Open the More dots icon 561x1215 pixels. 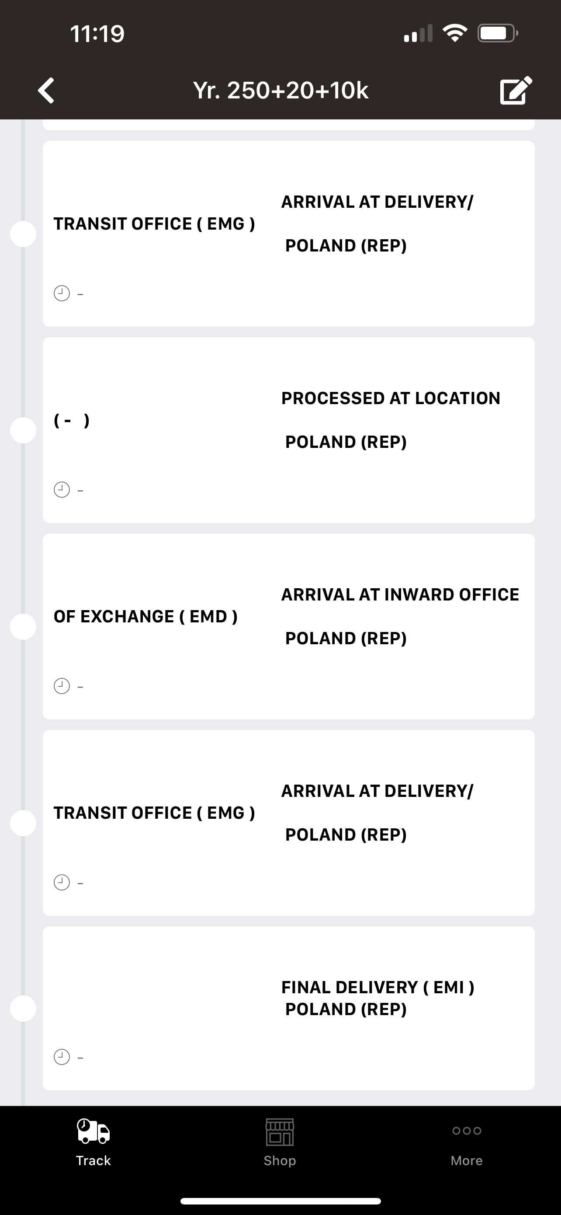click(x=466, y=1131)
